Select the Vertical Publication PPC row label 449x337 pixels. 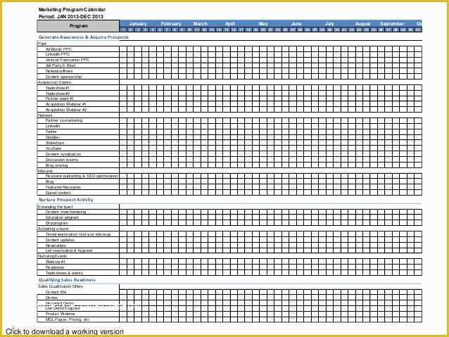[x=68, y=60]
